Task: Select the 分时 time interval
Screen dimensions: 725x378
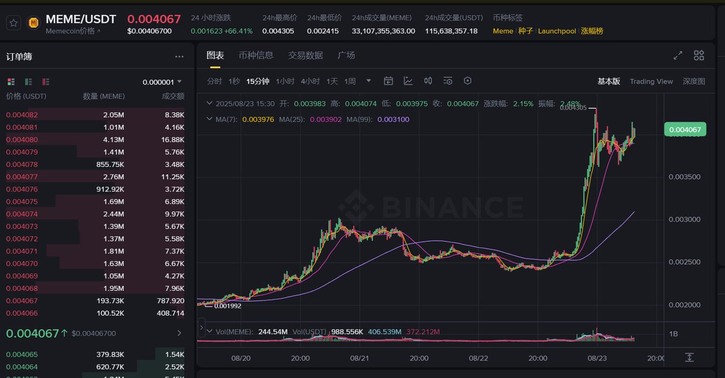Action: tap(214, 81)
